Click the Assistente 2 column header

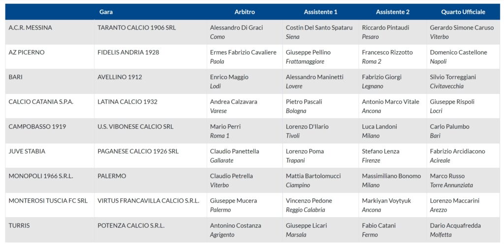pos(392,12)
